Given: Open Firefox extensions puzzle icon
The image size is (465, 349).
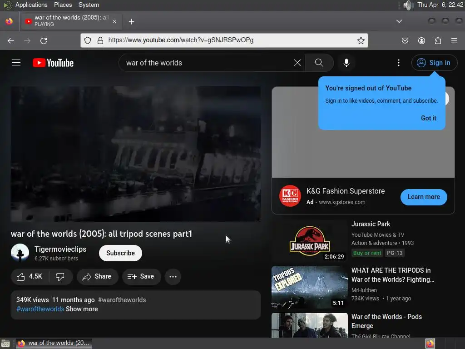Looking at the screenshot, I should [438, 40].
